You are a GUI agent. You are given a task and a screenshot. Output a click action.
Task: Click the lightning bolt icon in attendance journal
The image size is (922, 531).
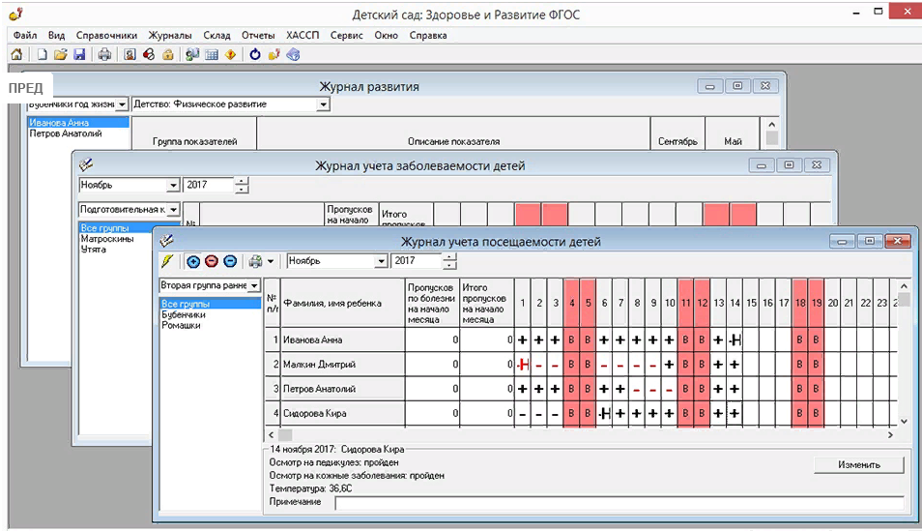click(167, 261)
